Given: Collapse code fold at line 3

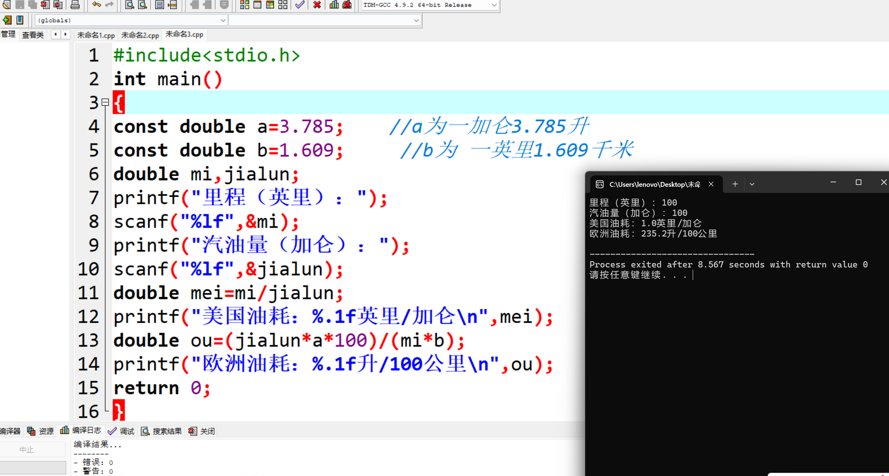Looking at the screenshot, I should 105,102.
